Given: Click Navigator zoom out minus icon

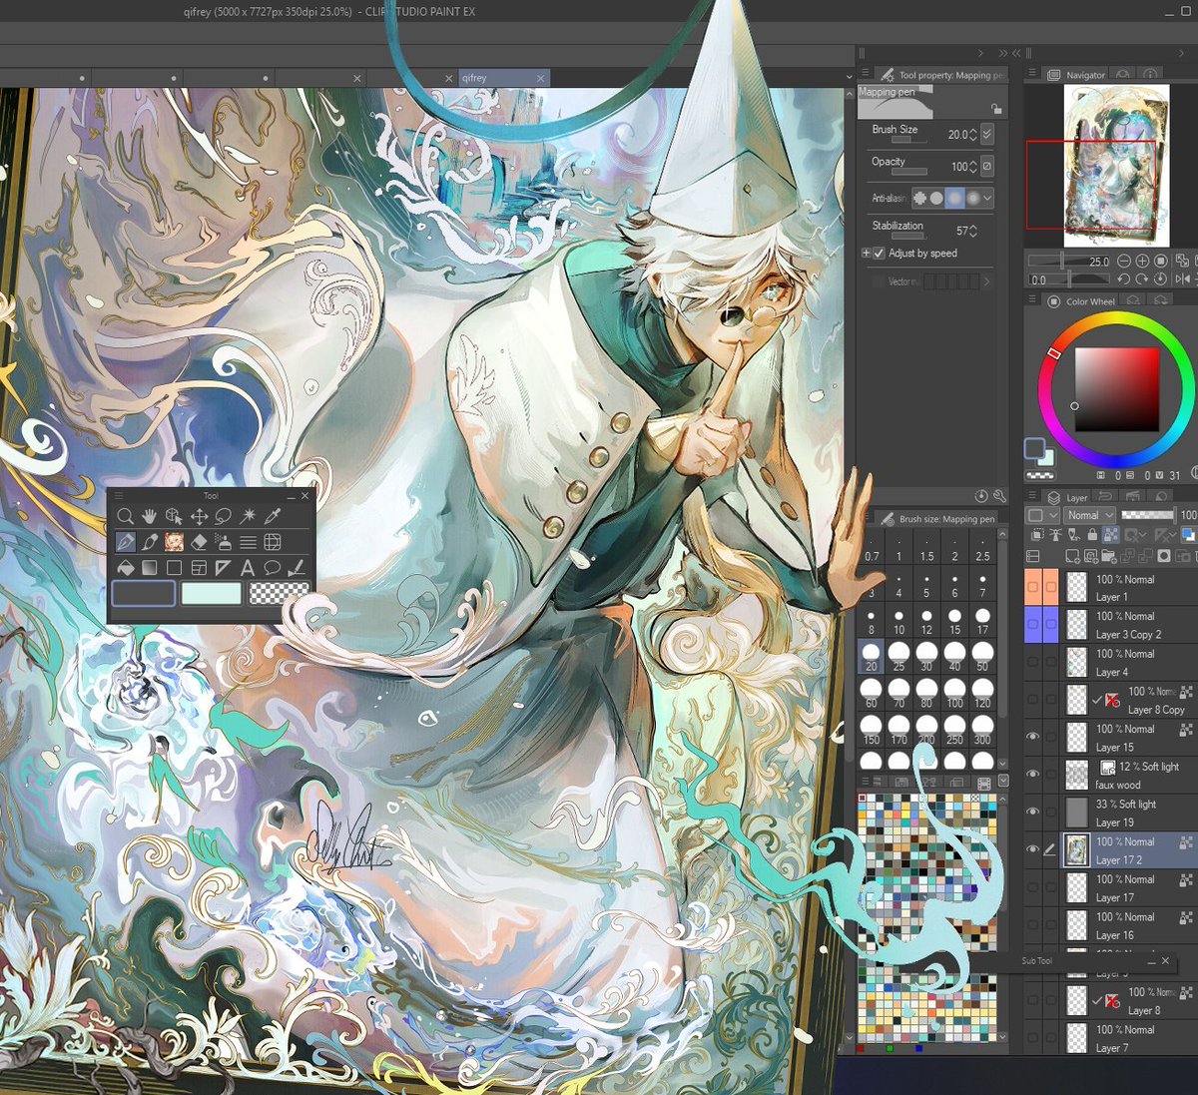Looking at the screenshot, I should tap(1124, 261).
